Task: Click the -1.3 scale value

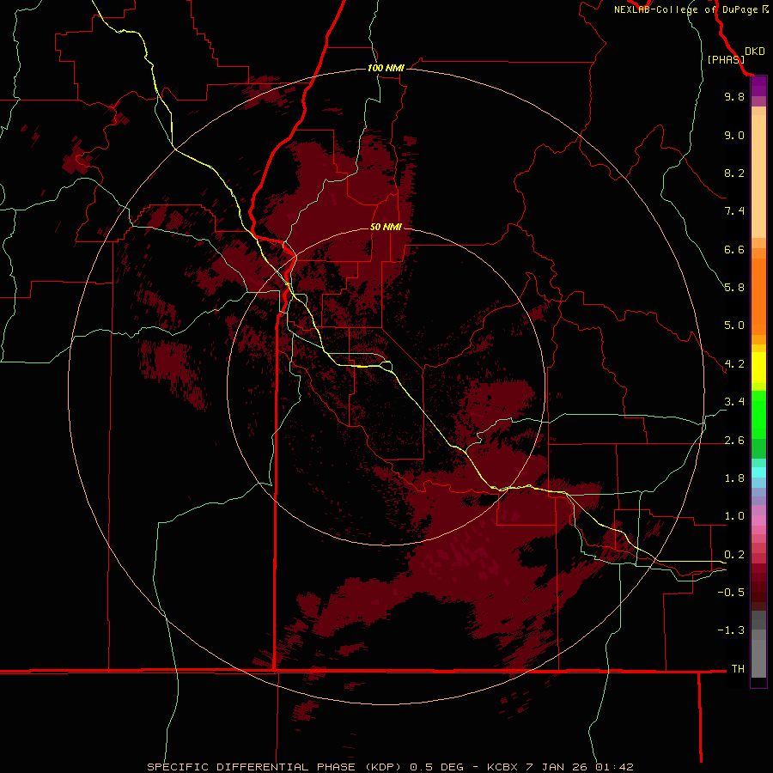Action: 731,630
